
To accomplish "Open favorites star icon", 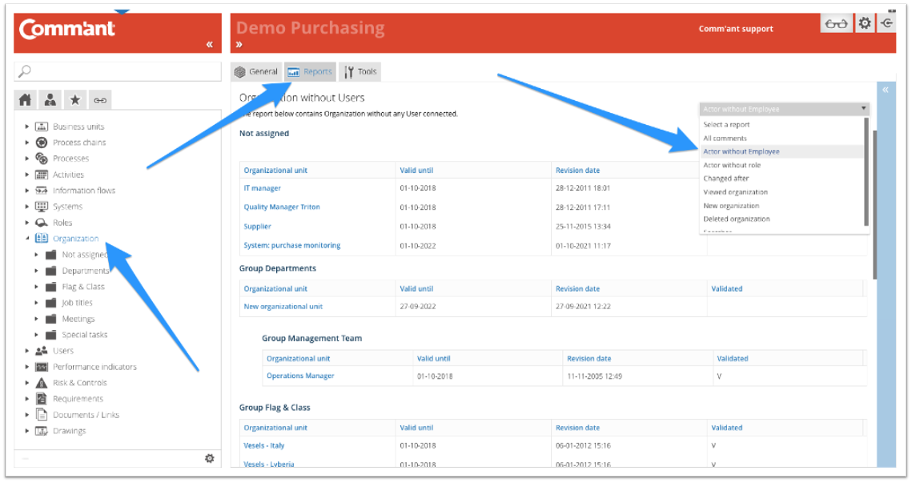I will (75, 100).
